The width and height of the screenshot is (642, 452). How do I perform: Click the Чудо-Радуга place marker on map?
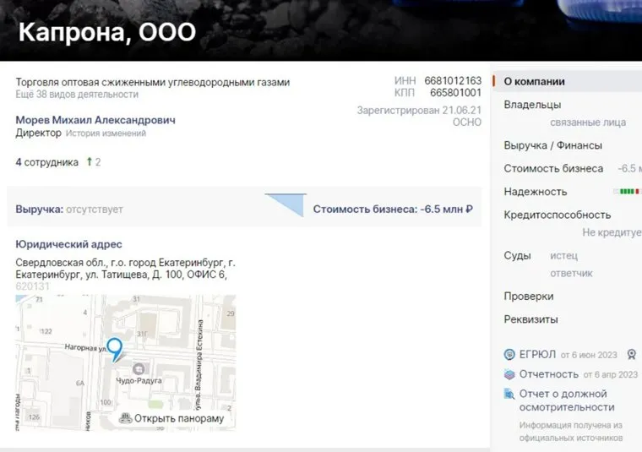139,368
